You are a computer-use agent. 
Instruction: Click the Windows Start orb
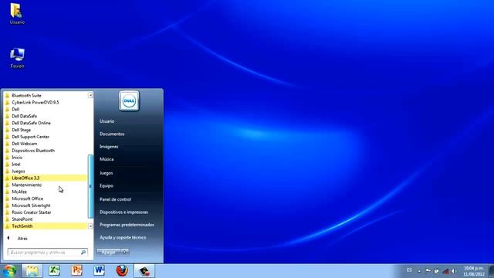9,271
